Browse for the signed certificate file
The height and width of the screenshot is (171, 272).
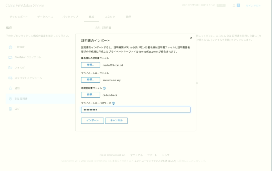(x=91, y=65)
